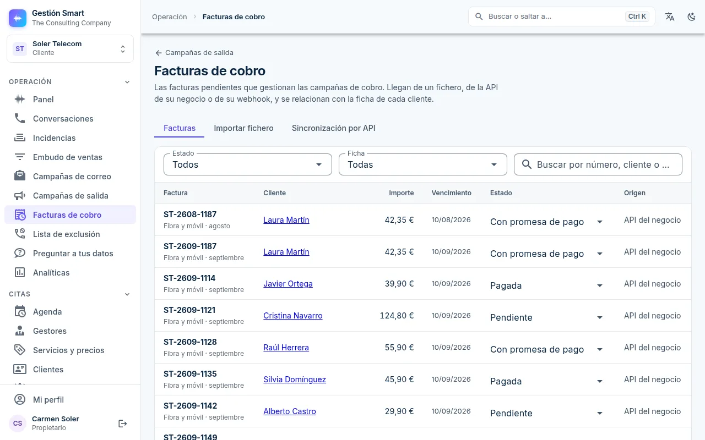This screenshot has width=705, height=440.
Task: Click the logout icon beside Carmen Soler
Action: 123,424
